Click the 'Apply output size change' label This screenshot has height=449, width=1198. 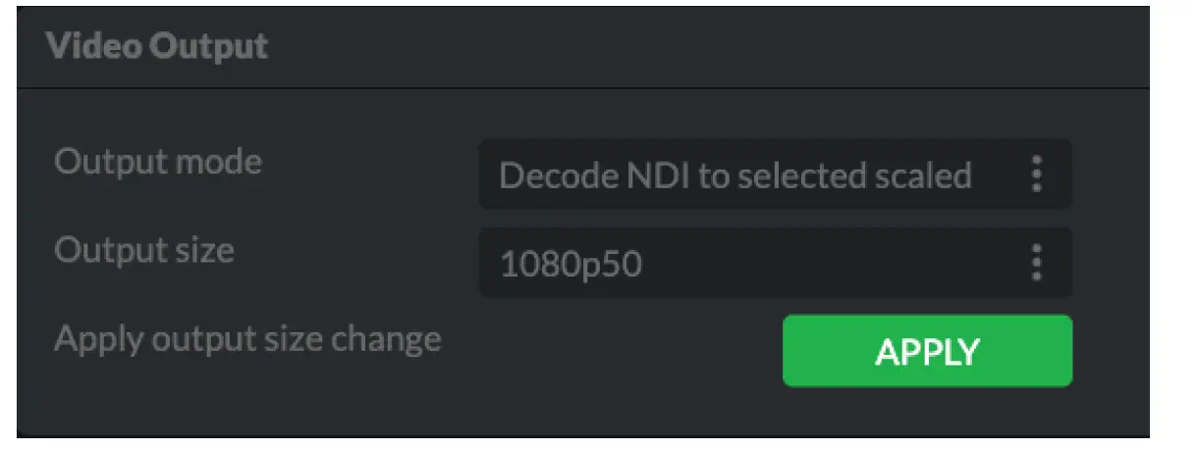click(247, 339)
